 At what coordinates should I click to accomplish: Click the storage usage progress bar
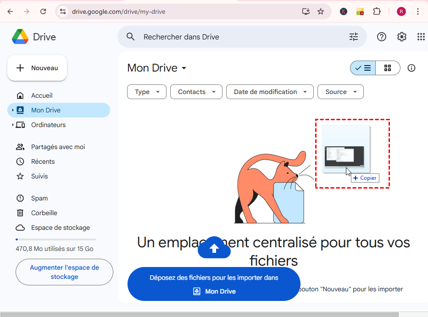pos(56,239)
